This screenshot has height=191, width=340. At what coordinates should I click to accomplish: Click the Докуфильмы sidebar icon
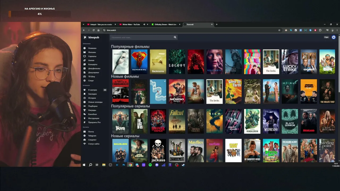point(84,68)
